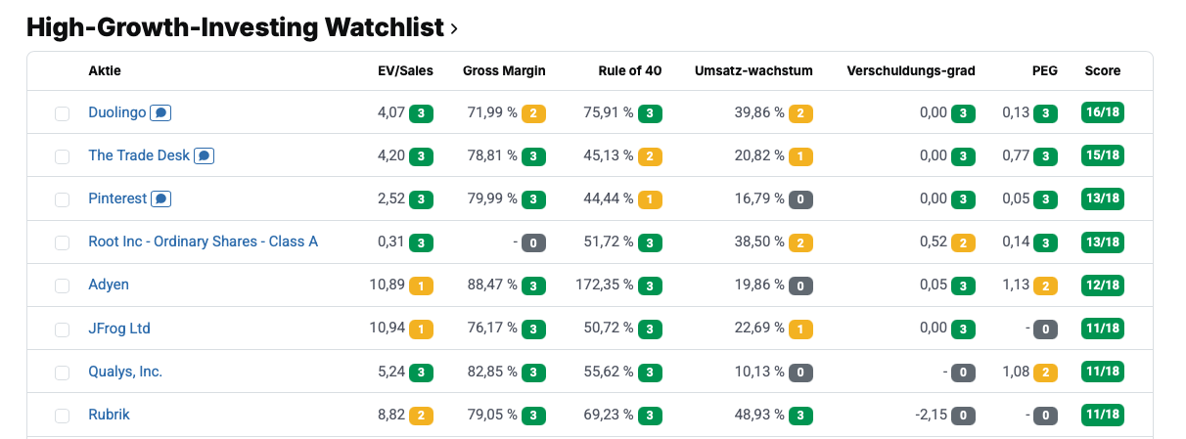This screenshot has height=439, width=1186.
Task: Click Duolingo's 16/18 score badge
Action: coord(1103,112)
